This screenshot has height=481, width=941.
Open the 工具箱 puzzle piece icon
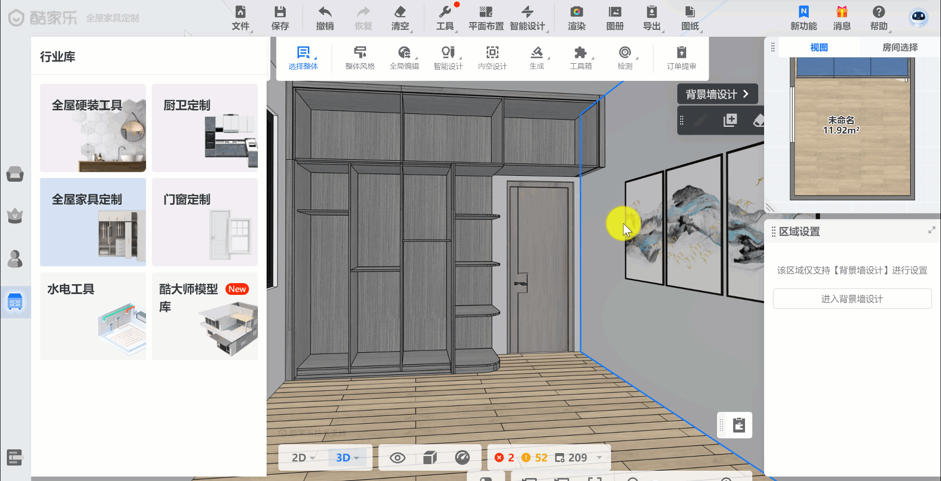(x=580, y=52)
